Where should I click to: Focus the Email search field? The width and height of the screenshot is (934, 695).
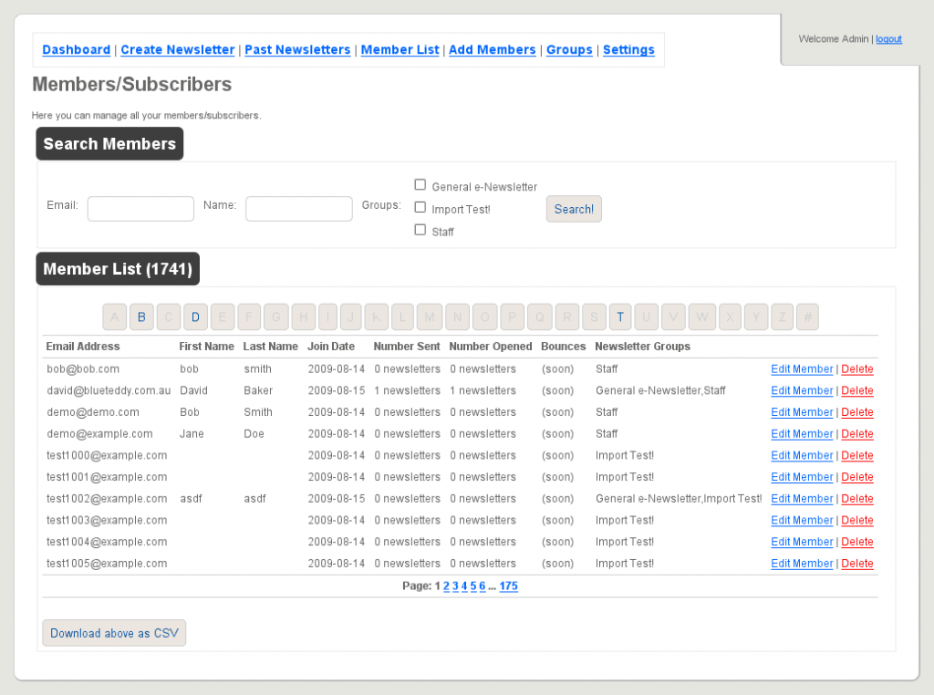coord(140,209)
